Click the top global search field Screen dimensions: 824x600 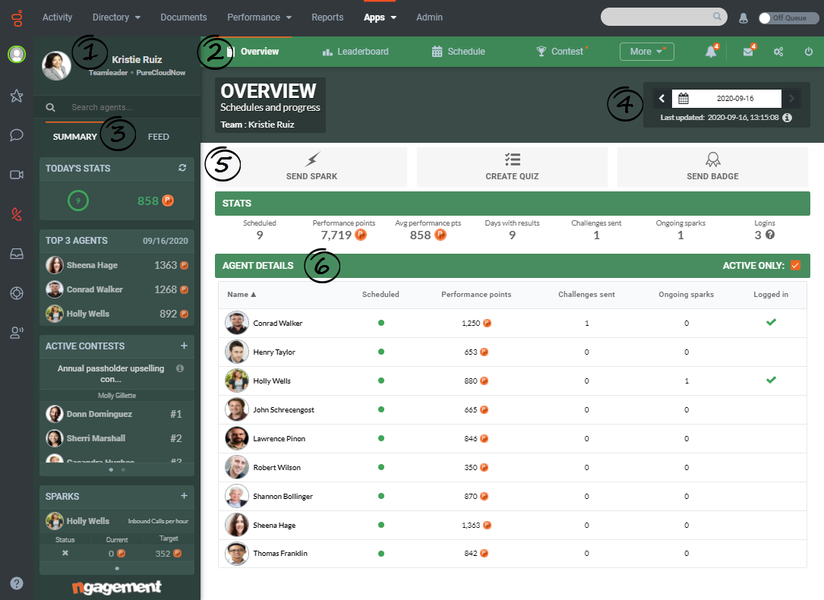click(663, 17)
